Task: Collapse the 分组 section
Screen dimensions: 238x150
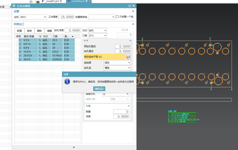Action: pos(129,106)
